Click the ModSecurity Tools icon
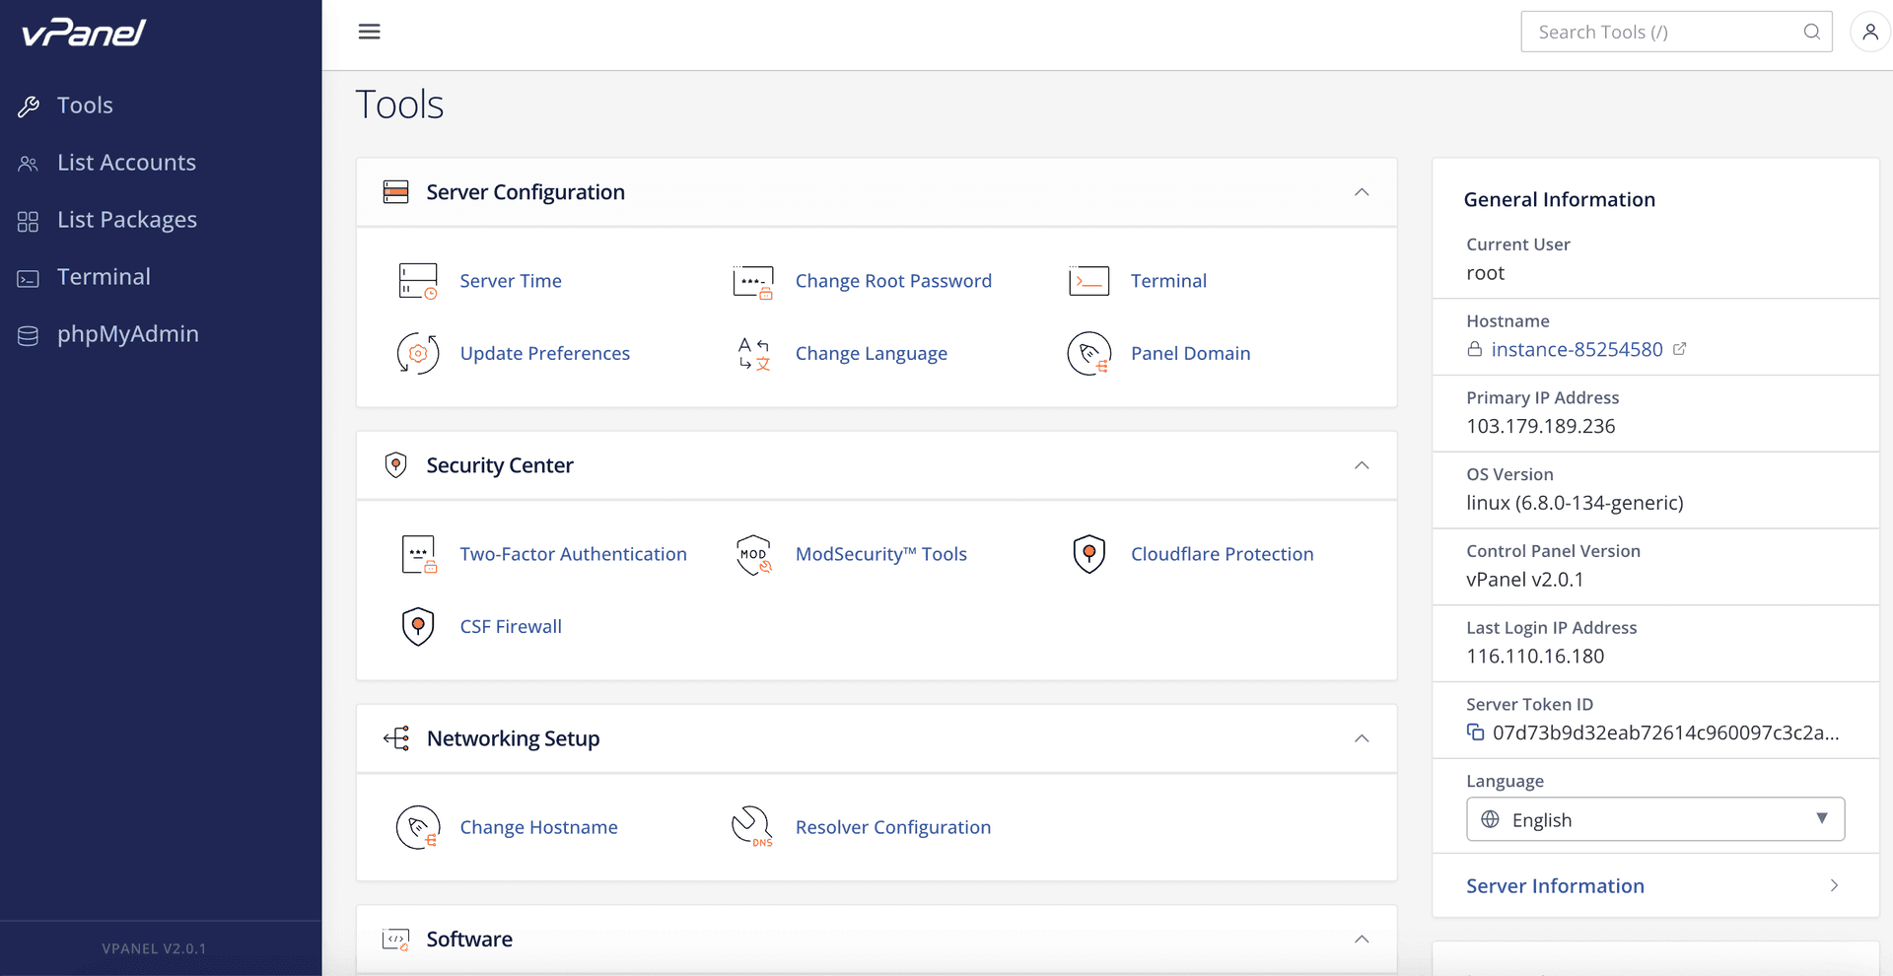The height and width of the screenshot is (976, 1893). point(753,554)
